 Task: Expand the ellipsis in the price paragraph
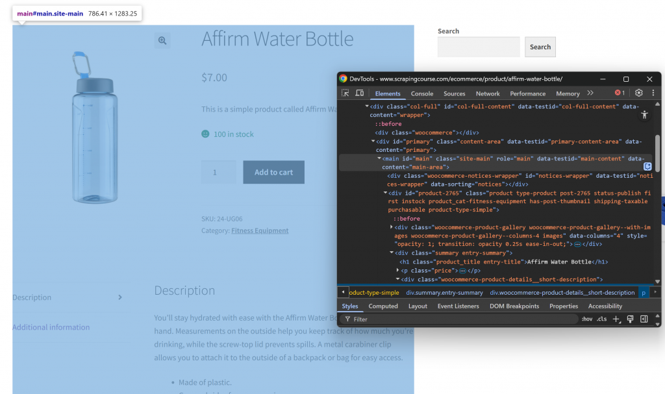click(x=462, y=271)
